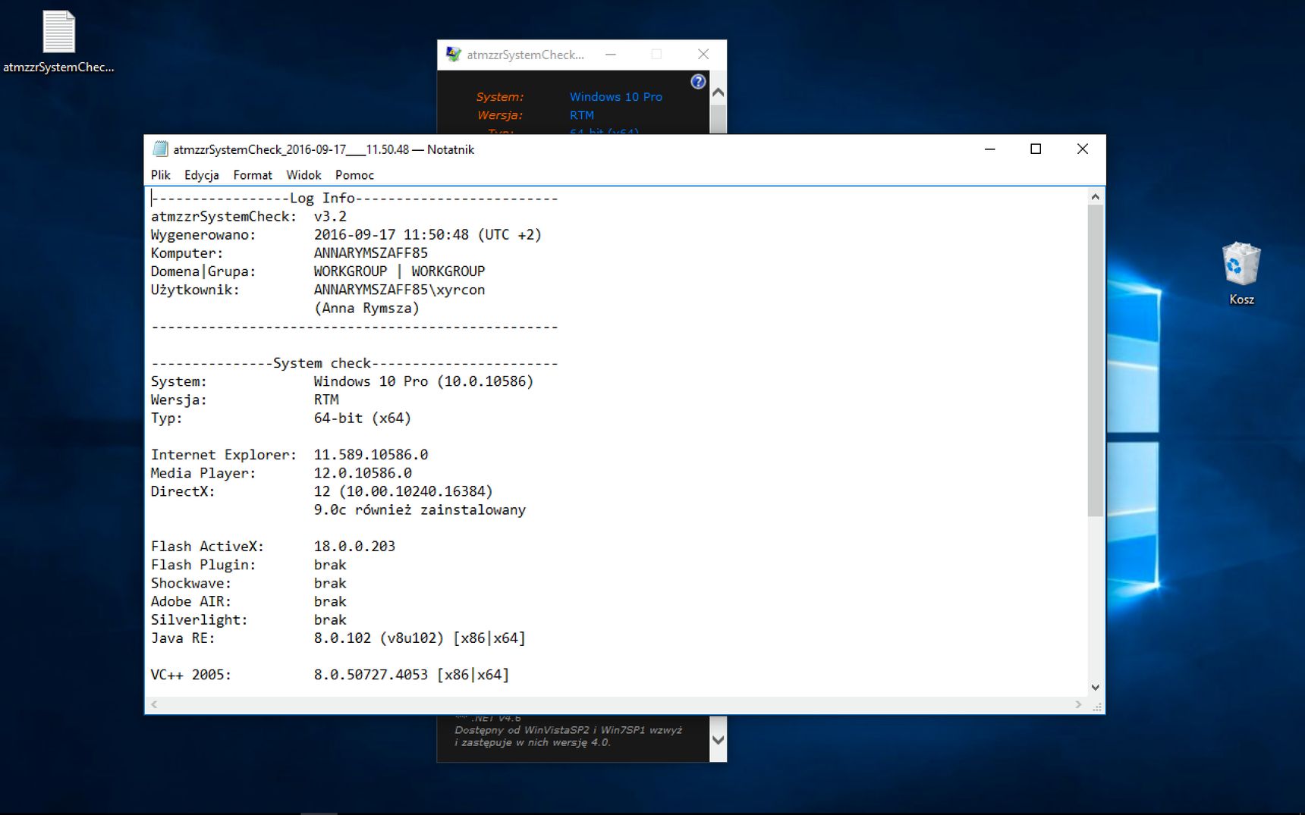Click Notatnik horizontal scrollbar left arrow
Screen dimensions: 1305x815
coord(154,704)
